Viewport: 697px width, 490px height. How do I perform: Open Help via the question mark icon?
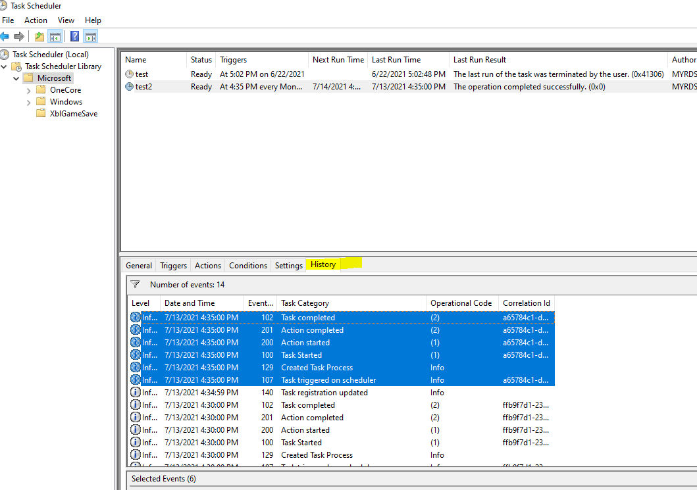pos(74,36)
